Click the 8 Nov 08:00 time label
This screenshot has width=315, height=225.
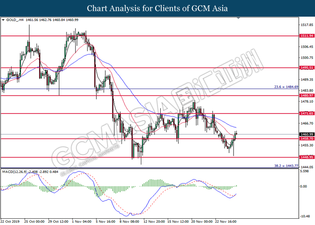click(130, 221)
